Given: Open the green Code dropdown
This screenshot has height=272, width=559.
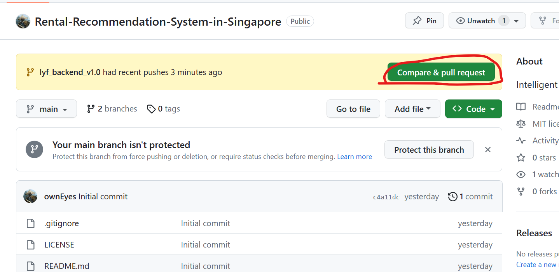Looking at the screenshot, I should pyautogui.click(x=473, y=109).
